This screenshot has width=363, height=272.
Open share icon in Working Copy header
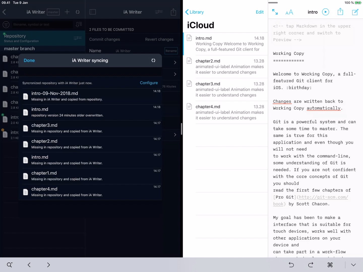(173, 12)
